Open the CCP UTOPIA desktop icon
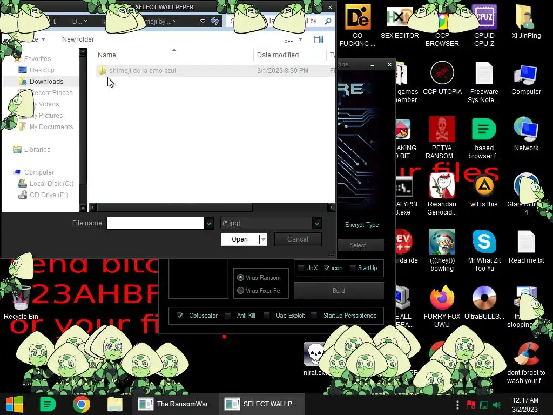553x415 pixels. pyautogui.click(x=442, y=78)
